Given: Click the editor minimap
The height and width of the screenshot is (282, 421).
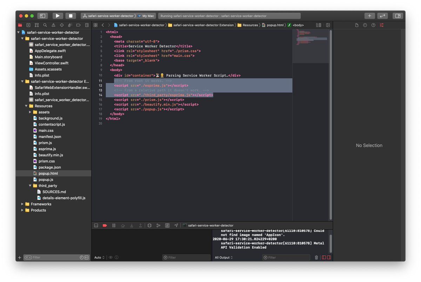Looking at the screenshot, I should 311,46.
